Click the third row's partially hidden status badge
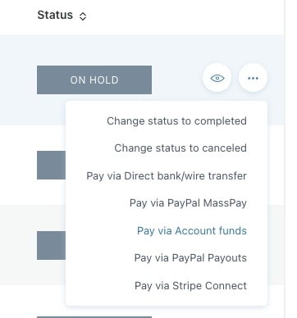297x318 pixels. 51,245
